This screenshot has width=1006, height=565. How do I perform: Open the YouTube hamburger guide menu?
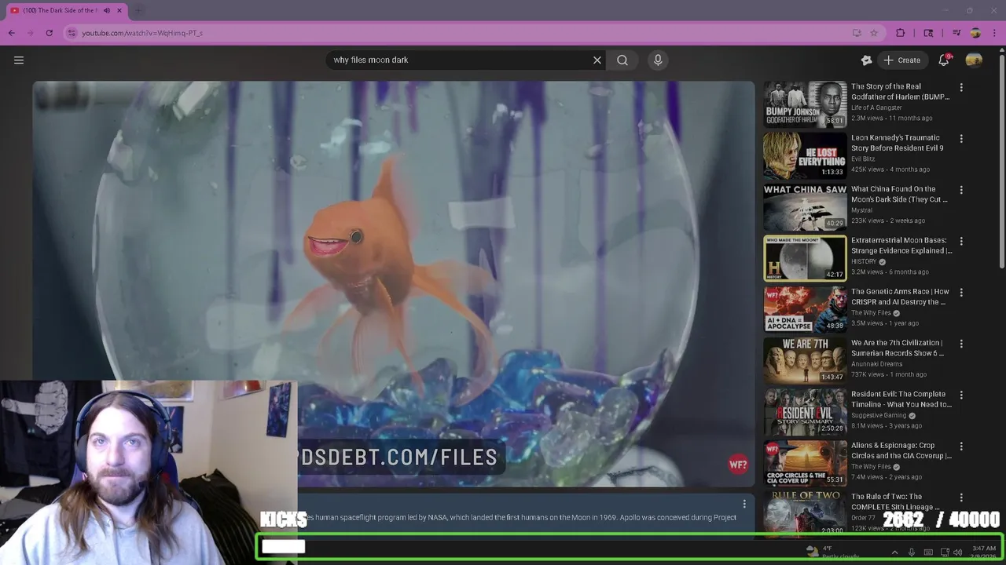[x=19, y=60]
